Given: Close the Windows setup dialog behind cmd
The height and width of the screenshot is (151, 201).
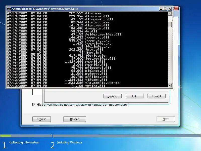Looking at the screenshot, I should click(x=176, y=8).
